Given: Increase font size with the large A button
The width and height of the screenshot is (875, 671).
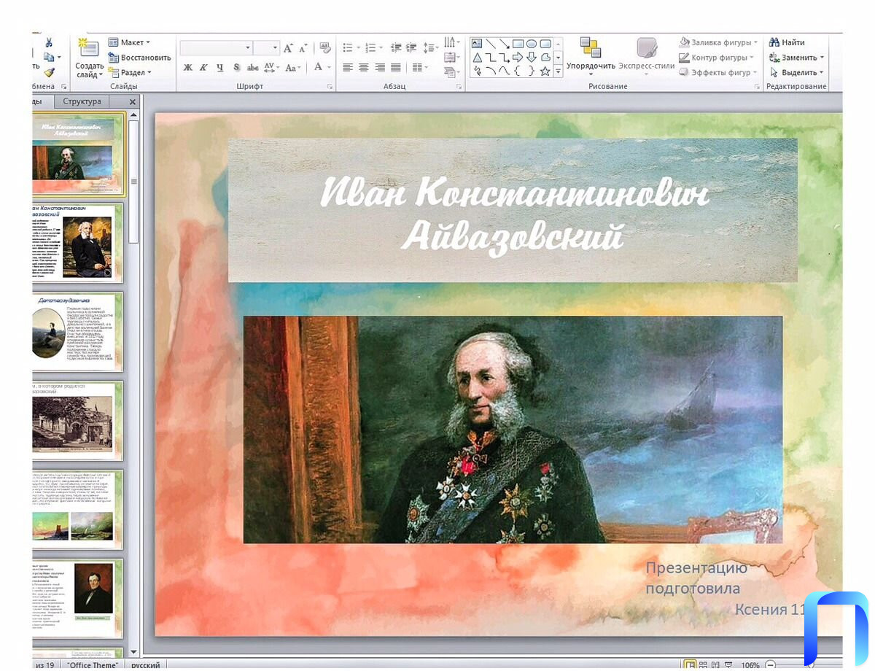Looking at the screenshot, I should pyautogui.click(x=288, y=48).
